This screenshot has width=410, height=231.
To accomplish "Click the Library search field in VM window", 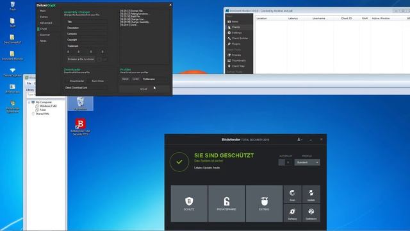I will click(31, 95).
